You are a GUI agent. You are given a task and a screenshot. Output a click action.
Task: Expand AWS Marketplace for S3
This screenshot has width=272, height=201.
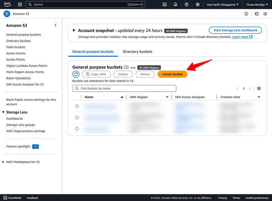[3, 162]
